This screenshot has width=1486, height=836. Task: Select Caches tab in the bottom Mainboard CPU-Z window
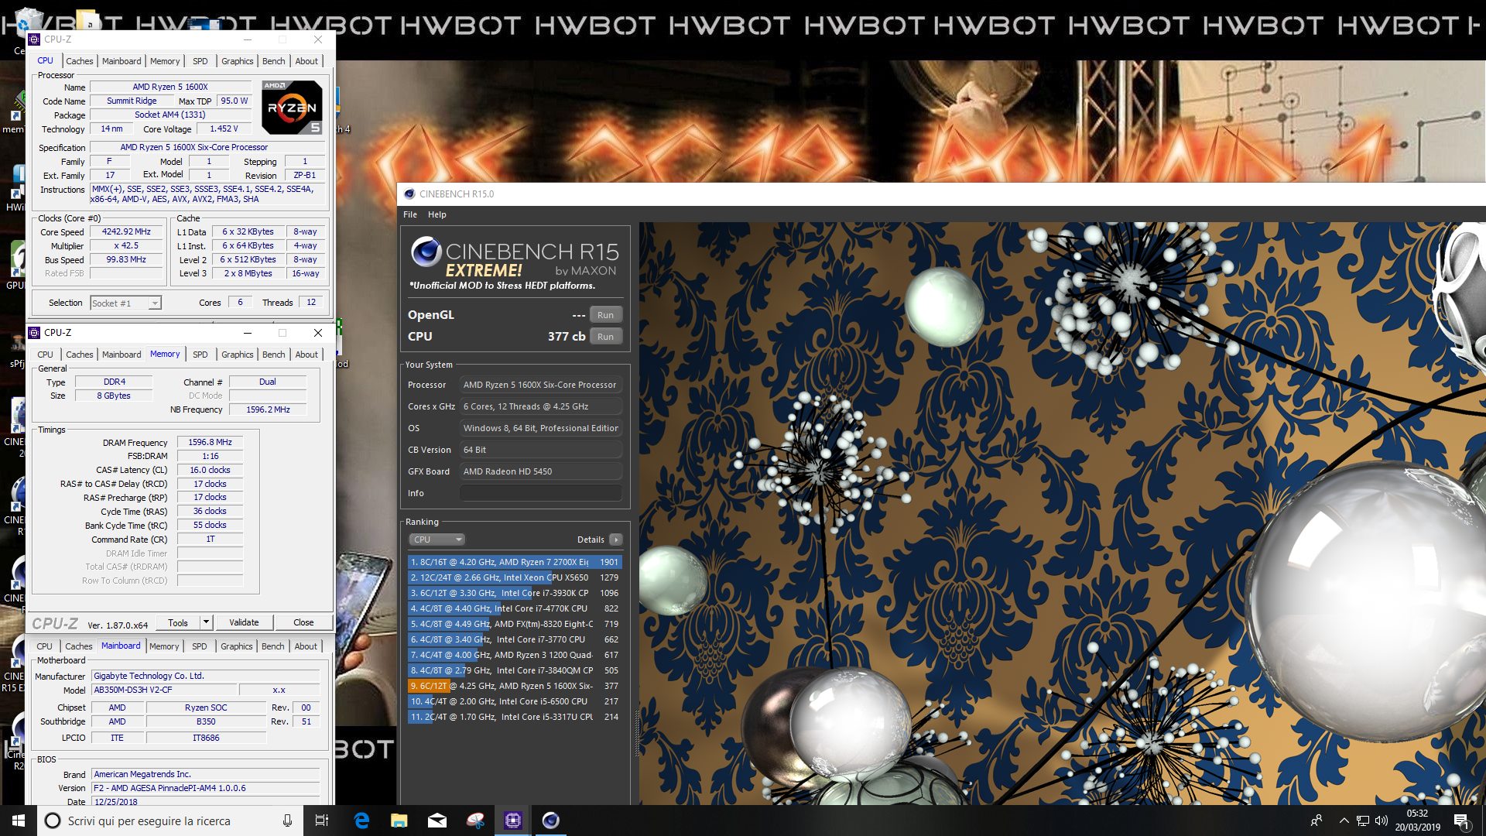click(x=78, y=646)
